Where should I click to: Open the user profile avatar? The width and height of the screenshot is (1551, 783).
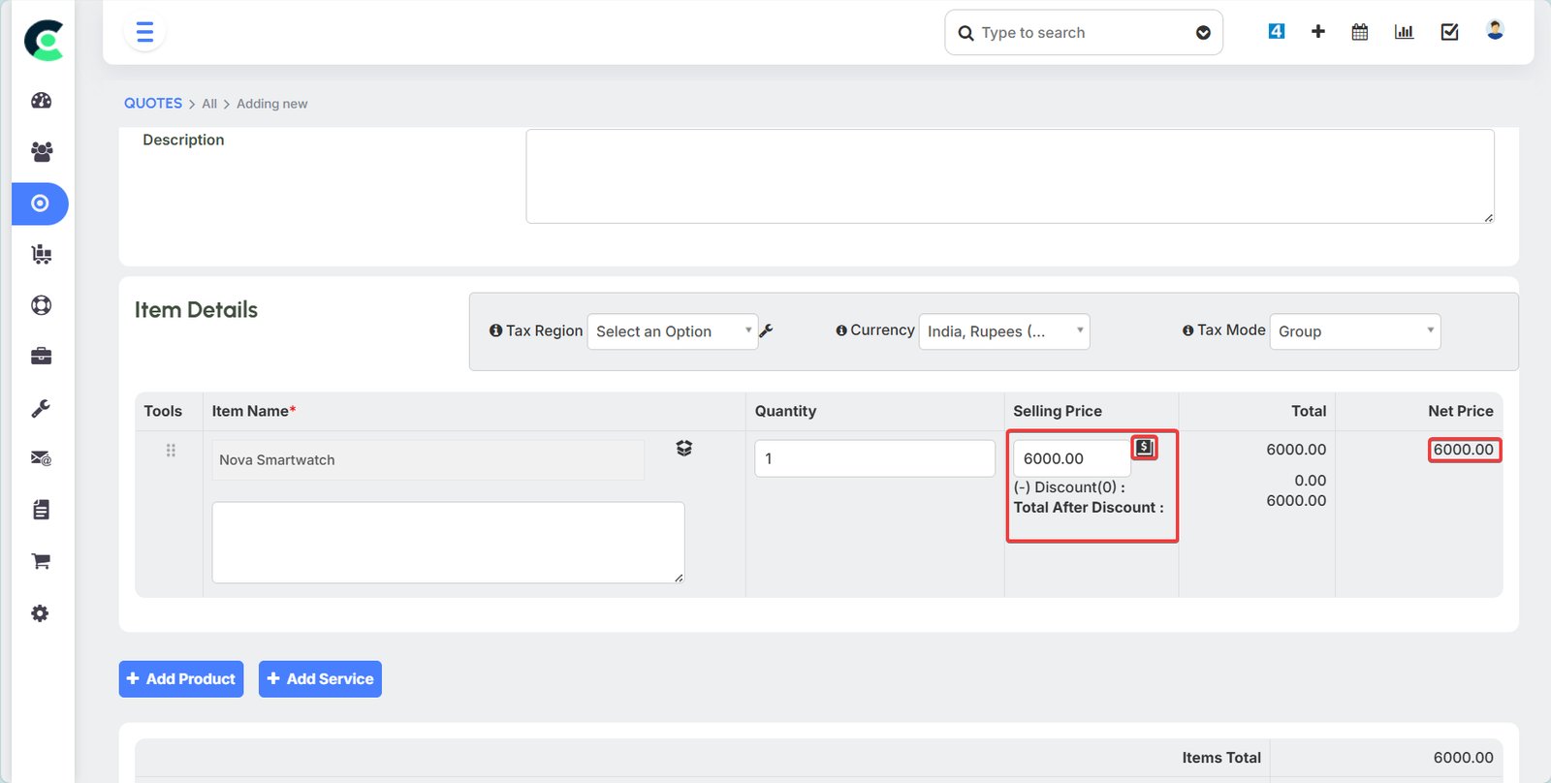pos(1495,31)
